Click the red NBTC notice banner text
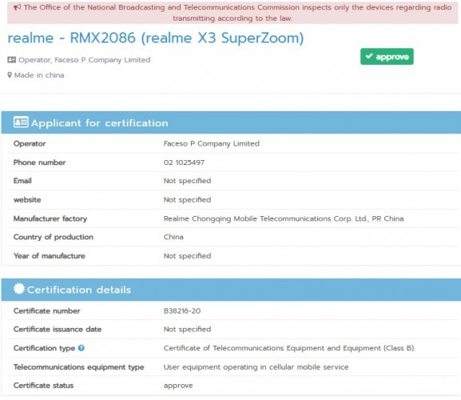The image size is (461, 400). pyautogui.click(x=232, y=13)
